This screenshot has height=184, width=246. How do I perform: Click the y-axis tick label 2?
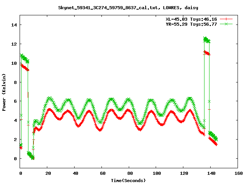click(x=15, y=140)
